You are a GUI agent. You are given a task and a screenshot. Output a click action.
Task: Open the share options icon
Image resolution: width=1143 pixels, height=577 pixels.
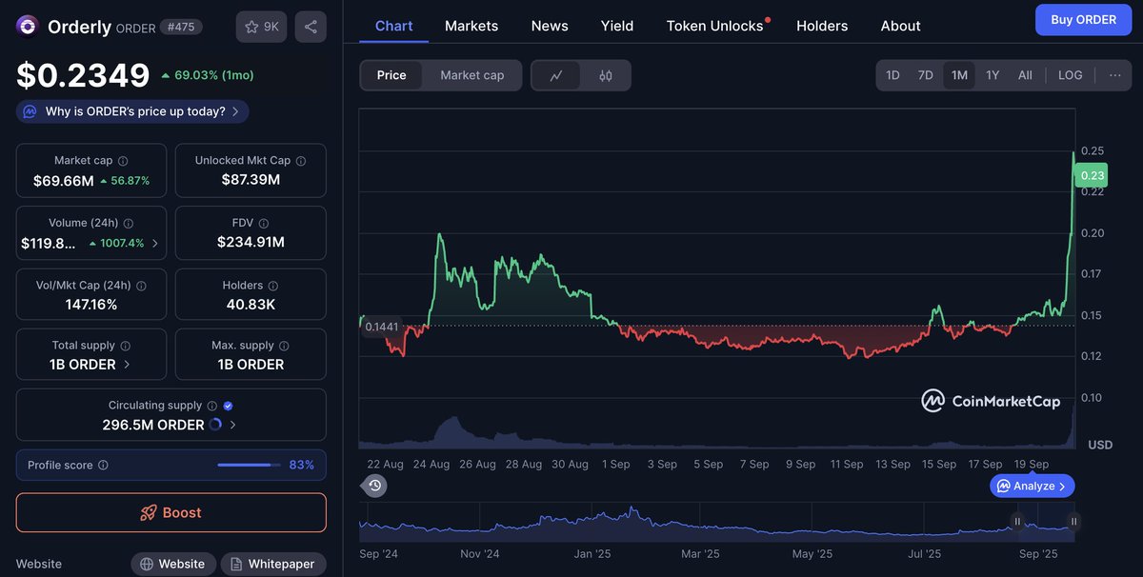pos(311,27)
